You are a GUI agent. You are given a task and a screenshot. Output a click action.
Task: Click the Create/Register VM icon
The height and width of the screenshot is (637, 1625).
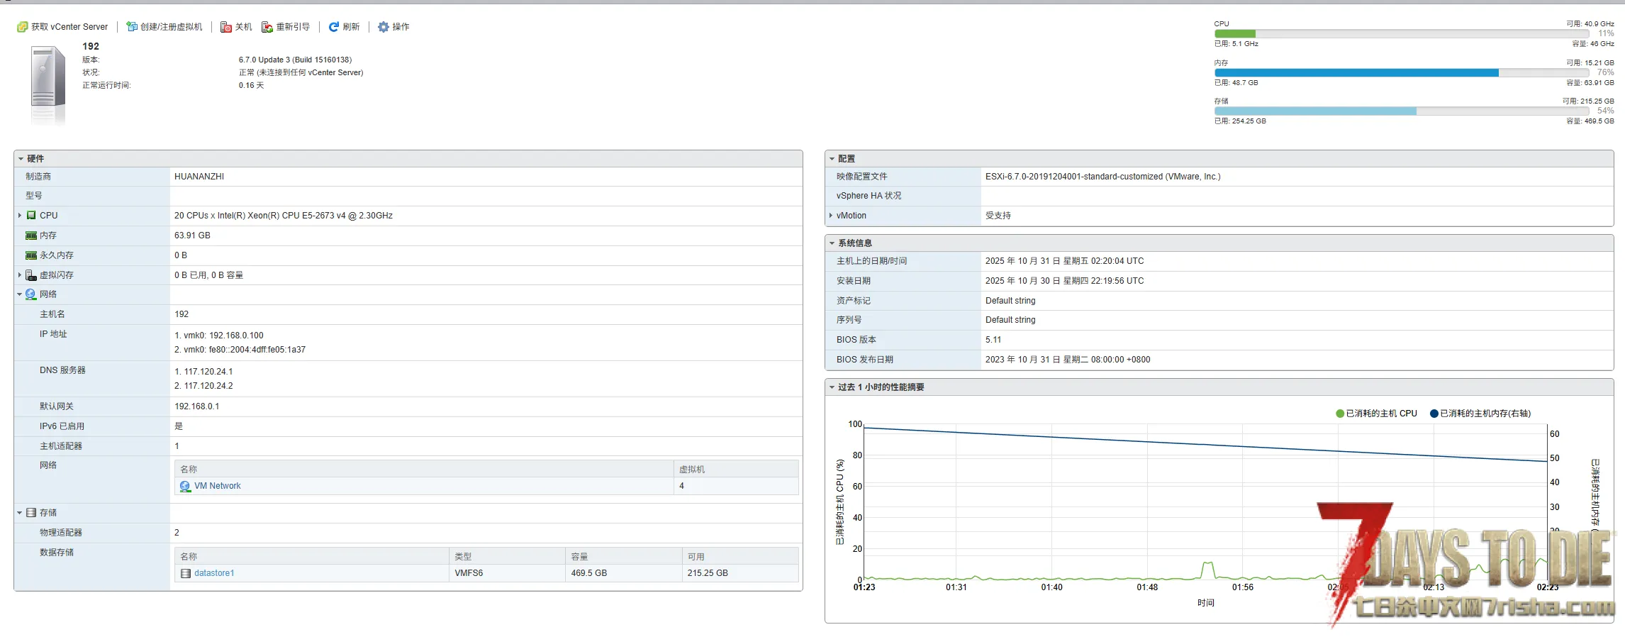click(x=131, y=27)
